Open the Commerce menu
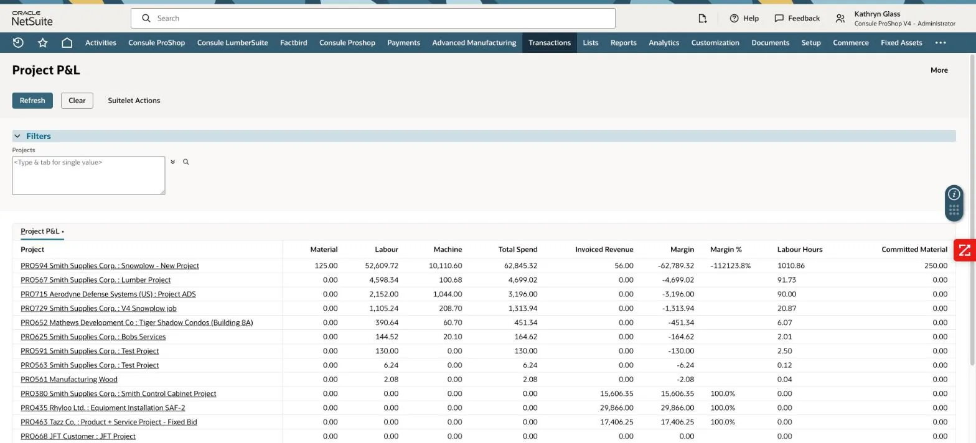This screenshot has width=976, height=443. 850,43
